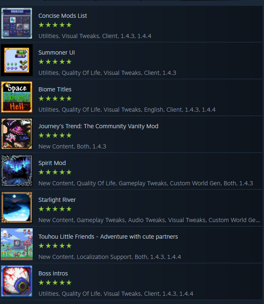Click the Summoner UI five-star rating
Viewport: 264px width, 304px height.
click(x=55, y=62)
